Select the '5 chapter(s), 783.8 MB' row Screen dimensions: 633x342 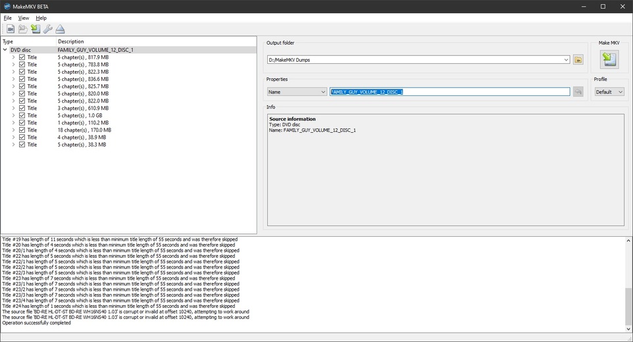(83, 64)
